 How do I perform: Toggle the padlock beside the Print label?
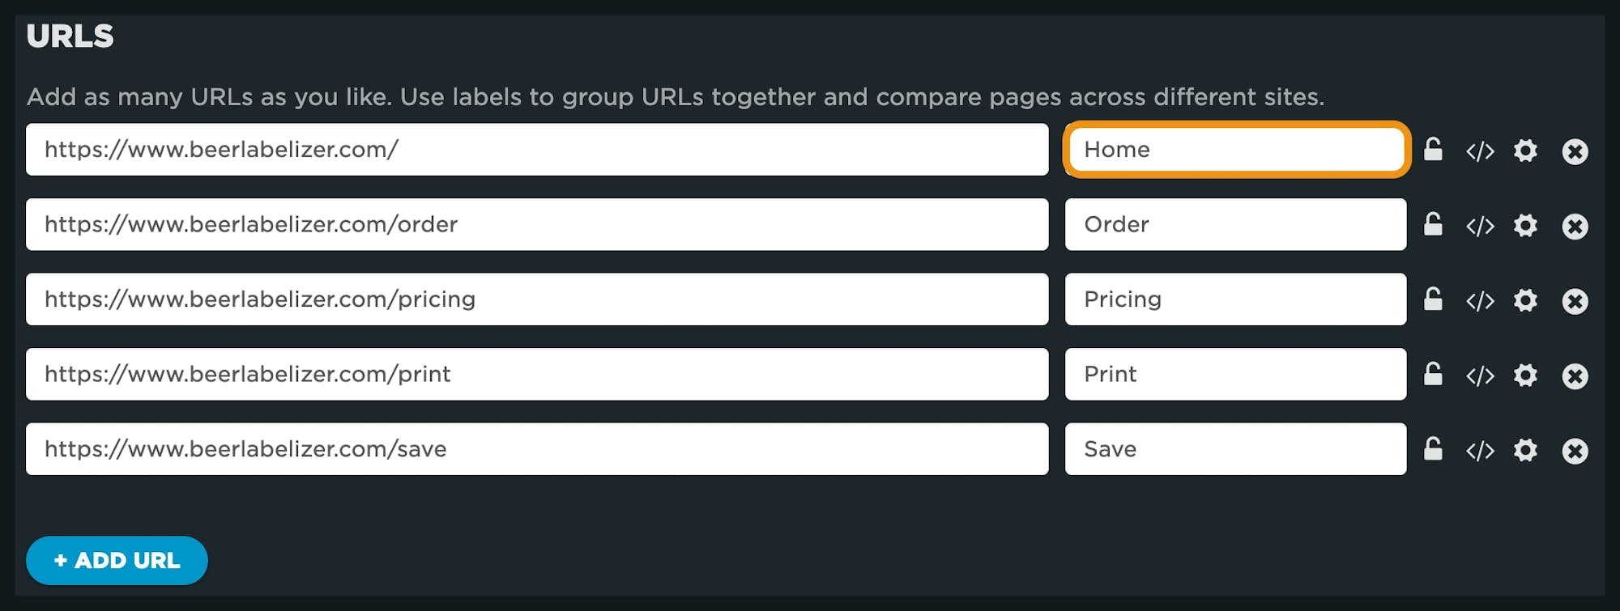[1434, 375]
